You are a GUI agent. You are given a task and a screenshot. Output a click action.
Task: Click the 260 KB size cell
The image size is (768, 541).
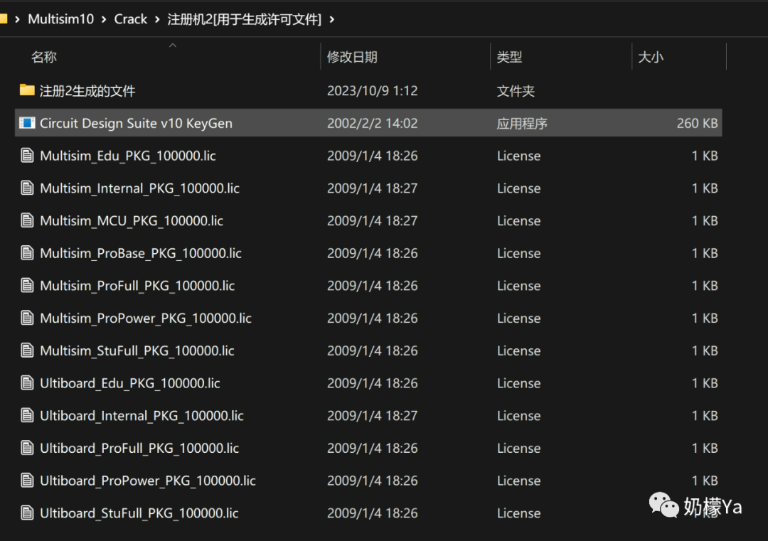[697, 123]
